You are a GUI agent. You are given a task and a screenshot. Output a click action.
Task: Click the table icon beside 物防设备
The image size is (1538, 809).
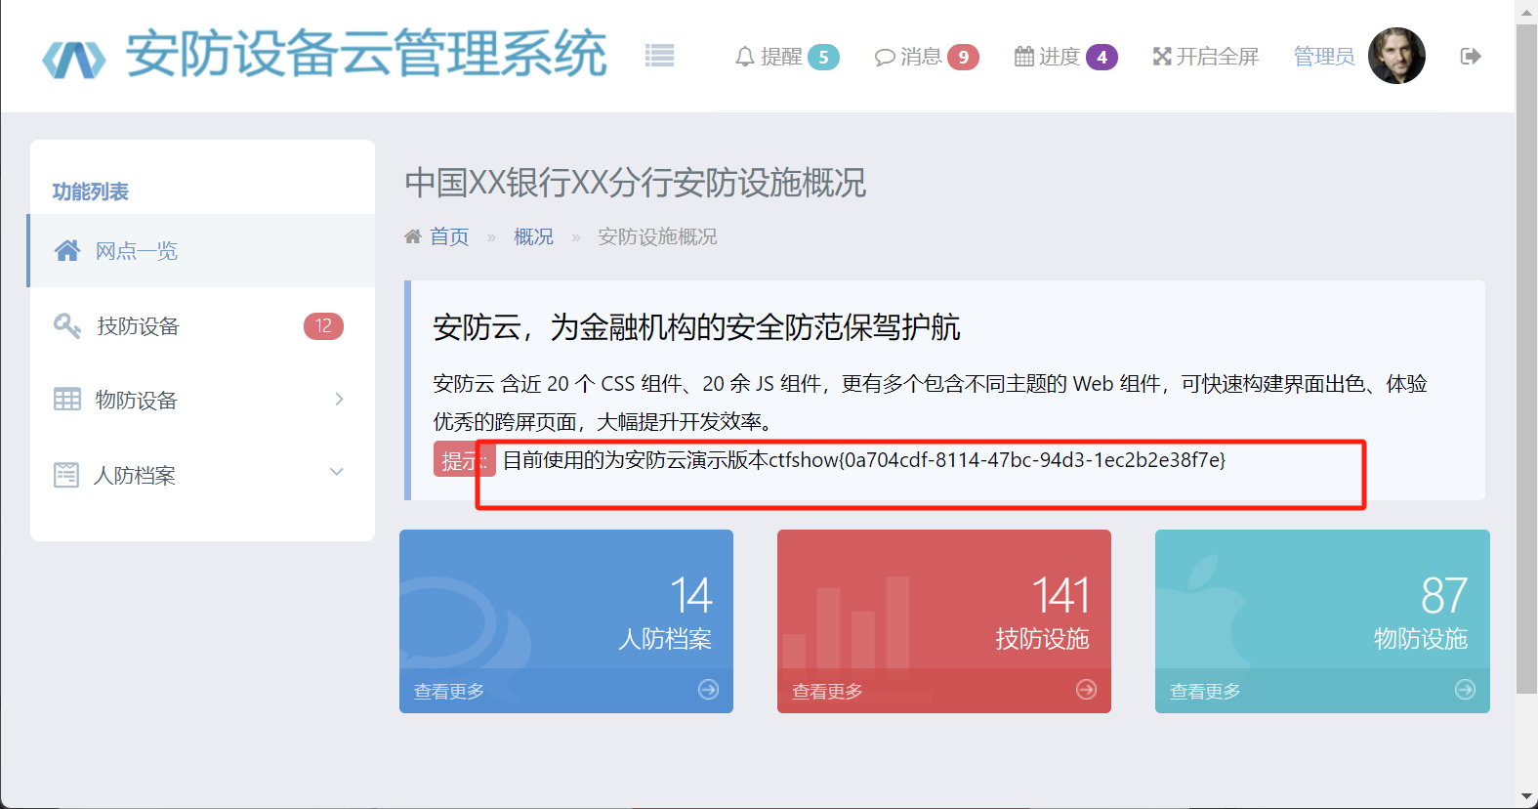[67, 400]
